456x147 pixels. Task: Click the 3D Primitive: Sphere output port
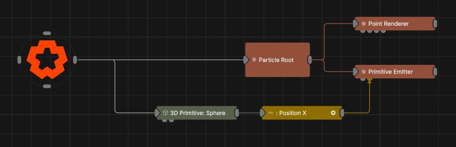tap(237, 113)
